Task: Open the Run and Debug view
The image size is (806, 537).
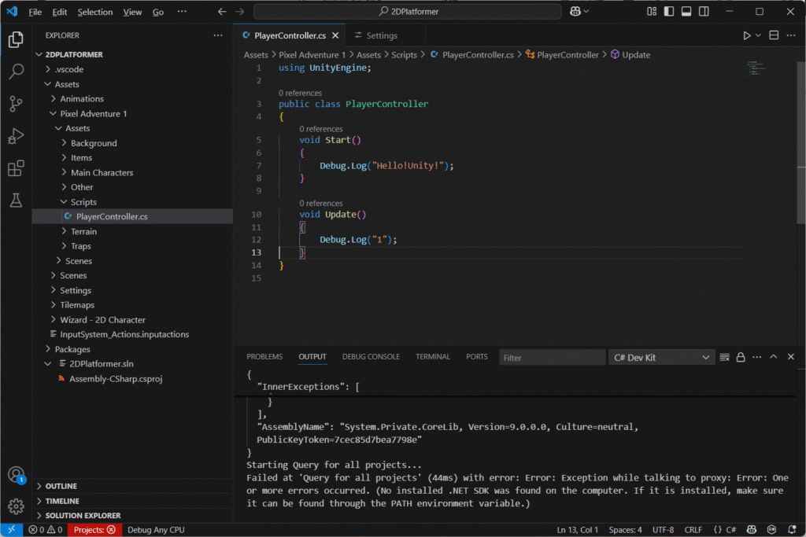Action: click(x=16, y=136)
